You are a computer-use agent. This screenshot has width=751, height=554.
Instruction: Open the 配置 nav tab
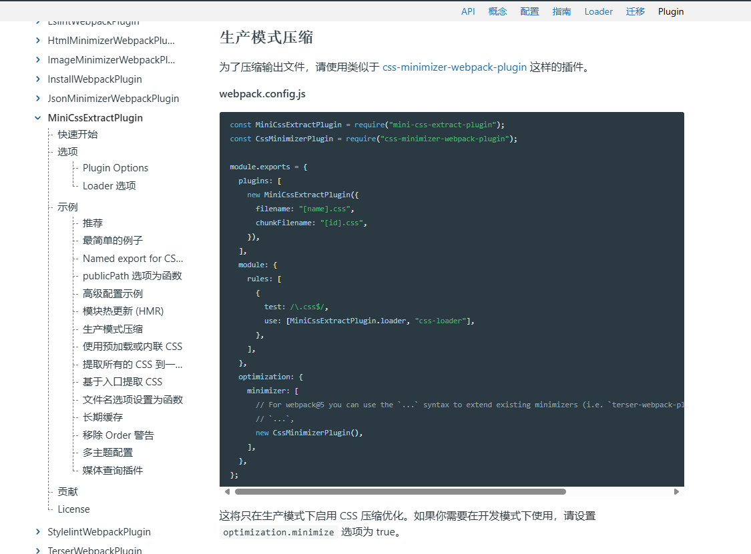coord(530,11)
